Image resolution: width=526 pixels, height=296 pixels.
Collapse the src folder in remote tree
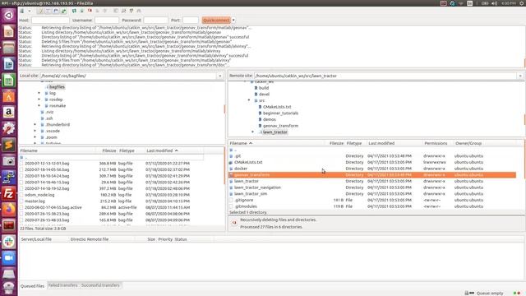(x=249, y=100)
